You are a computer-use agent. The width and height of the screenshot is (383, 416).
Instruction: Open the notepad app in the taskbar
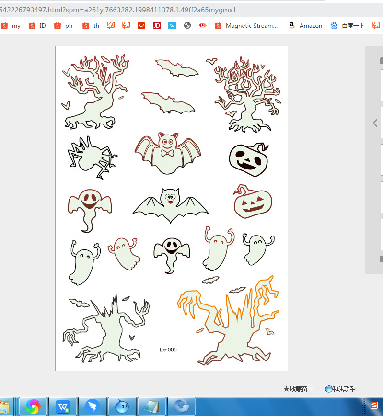(x=152, y=406)
